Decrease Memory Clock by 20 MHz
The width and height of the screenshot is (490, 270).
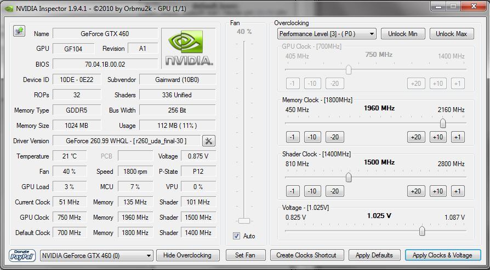click(335, 137)
